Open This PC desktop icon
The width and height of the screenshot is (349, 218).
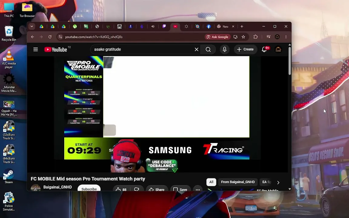tap(9, 10)
